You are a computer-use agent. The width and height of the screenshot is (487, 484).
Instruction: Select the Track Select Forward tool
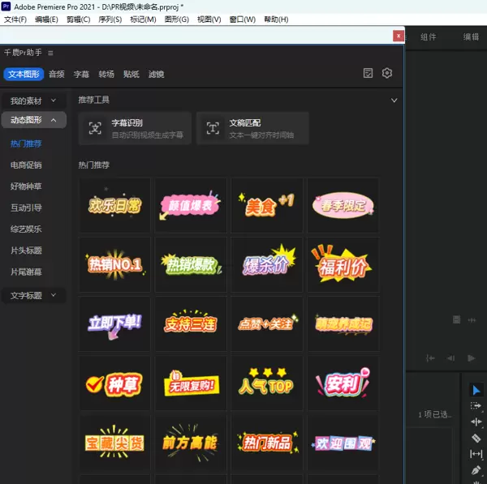(x=476, y=405)
